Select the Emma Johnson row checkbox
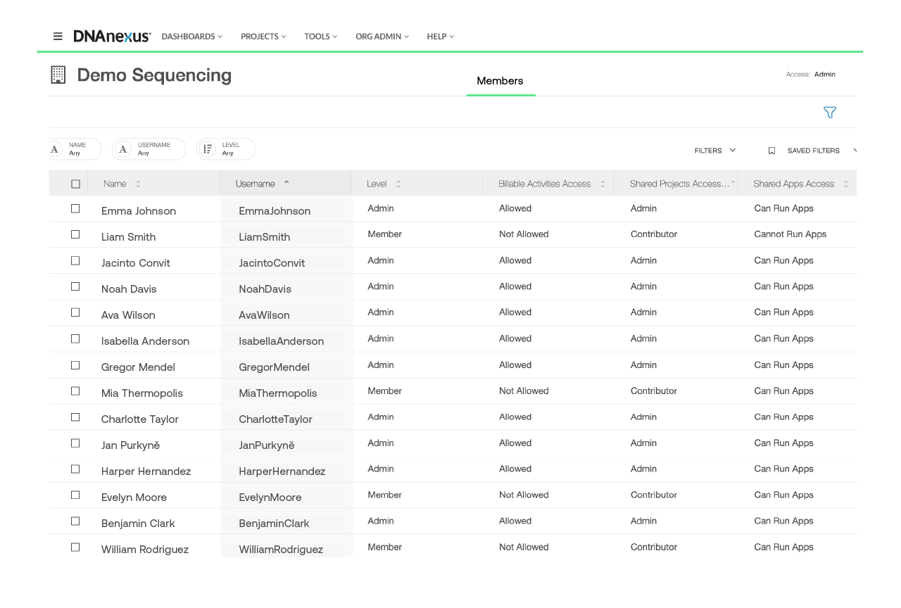This screenshot has height=608, width=901. pyautogui.click(x=75, y=209)
